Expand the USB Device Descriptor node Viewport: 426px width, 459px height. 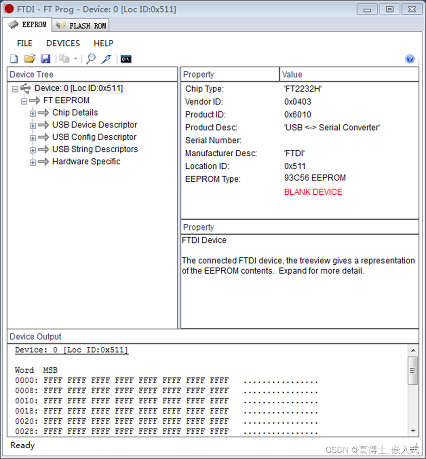click(x=33, y=126)
